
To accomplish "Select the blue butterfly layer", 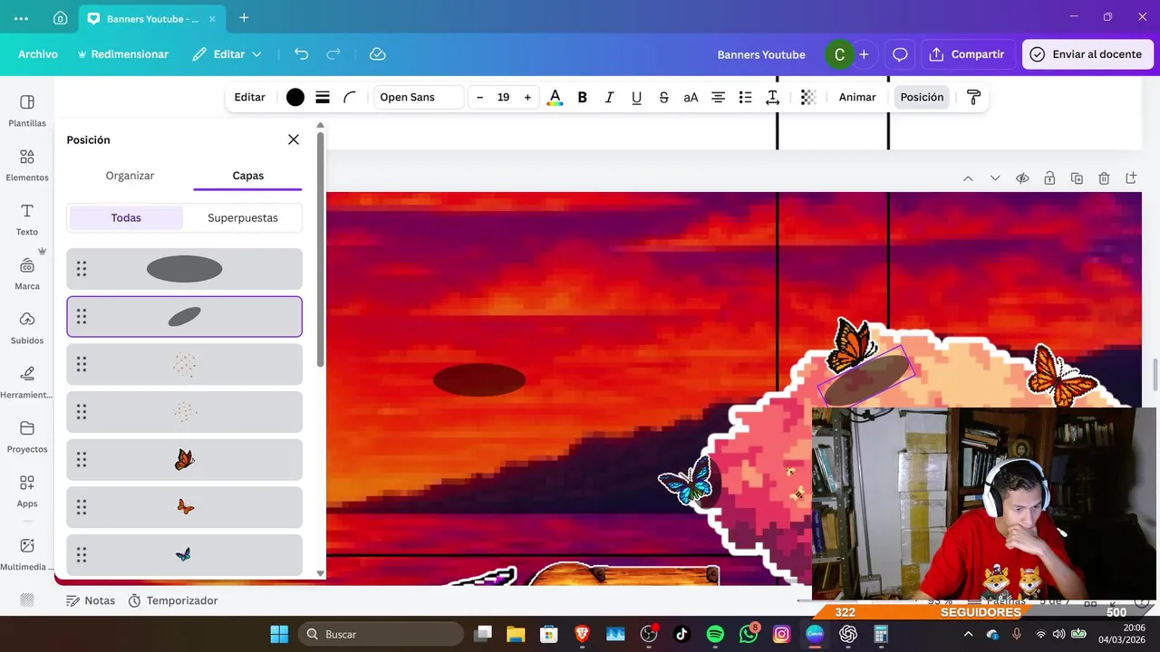I will coord(184,555).
